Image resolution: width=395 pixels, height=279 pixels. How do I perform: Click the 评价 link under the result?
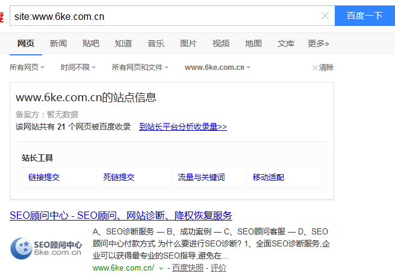pyautogui.click(x=219, y=268)
